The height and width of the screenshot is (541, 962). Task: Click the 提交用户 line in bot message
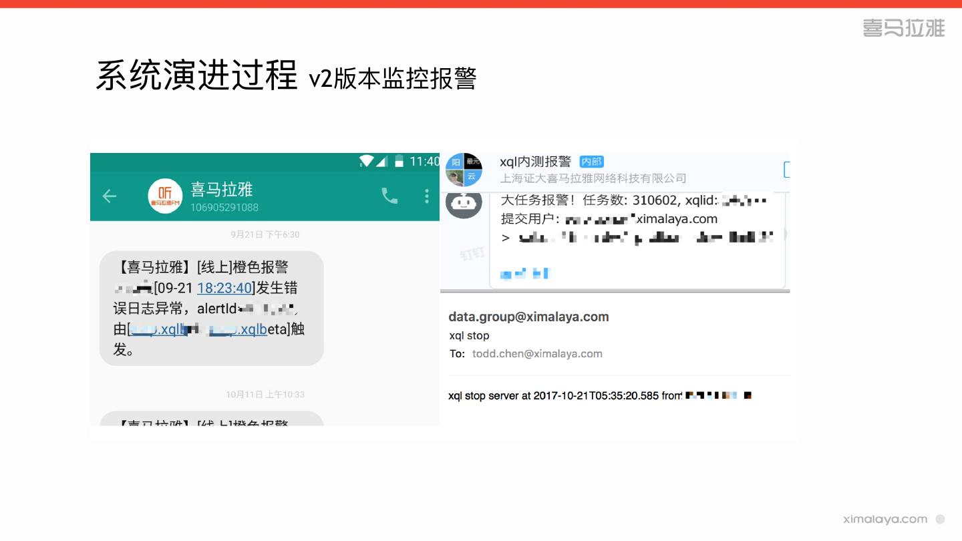[x=609, y=218]
